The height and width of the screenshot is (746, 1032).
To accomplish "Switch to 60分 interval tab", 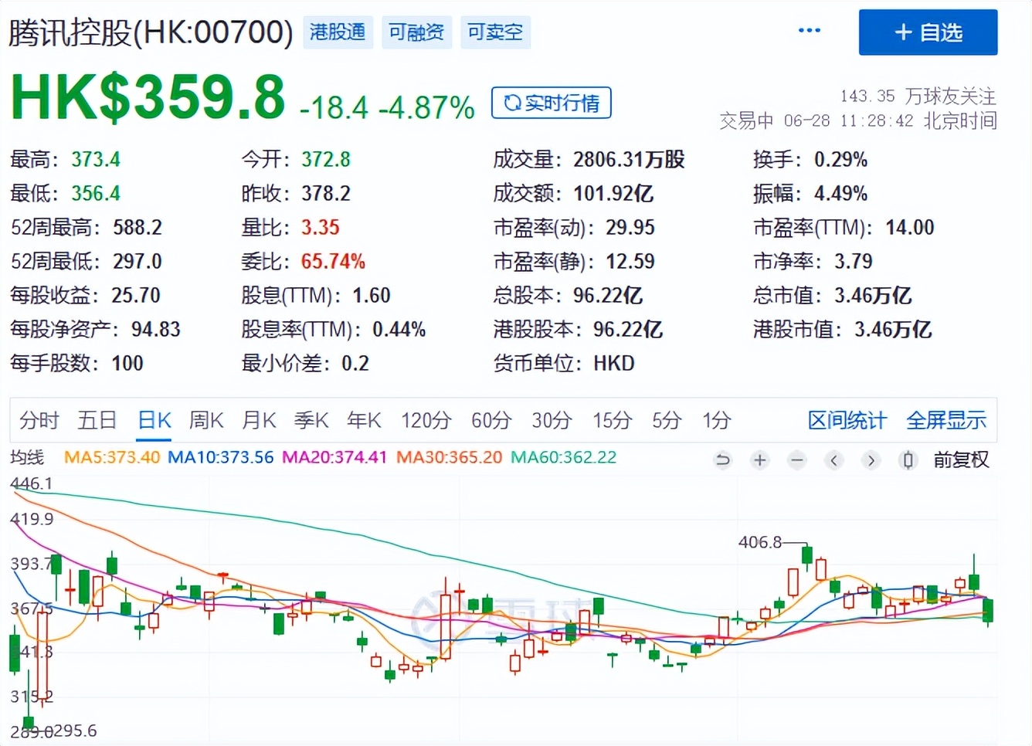I will click(x=491, y=420).
